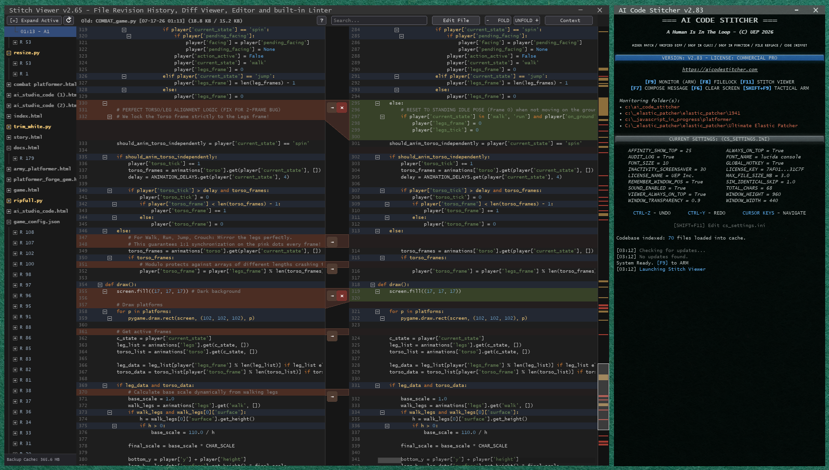This screenshot has height=470, width=829.
Task: Open the aicodestitcher.com link in AI Code Stitcher
Action: coord(720,70)
